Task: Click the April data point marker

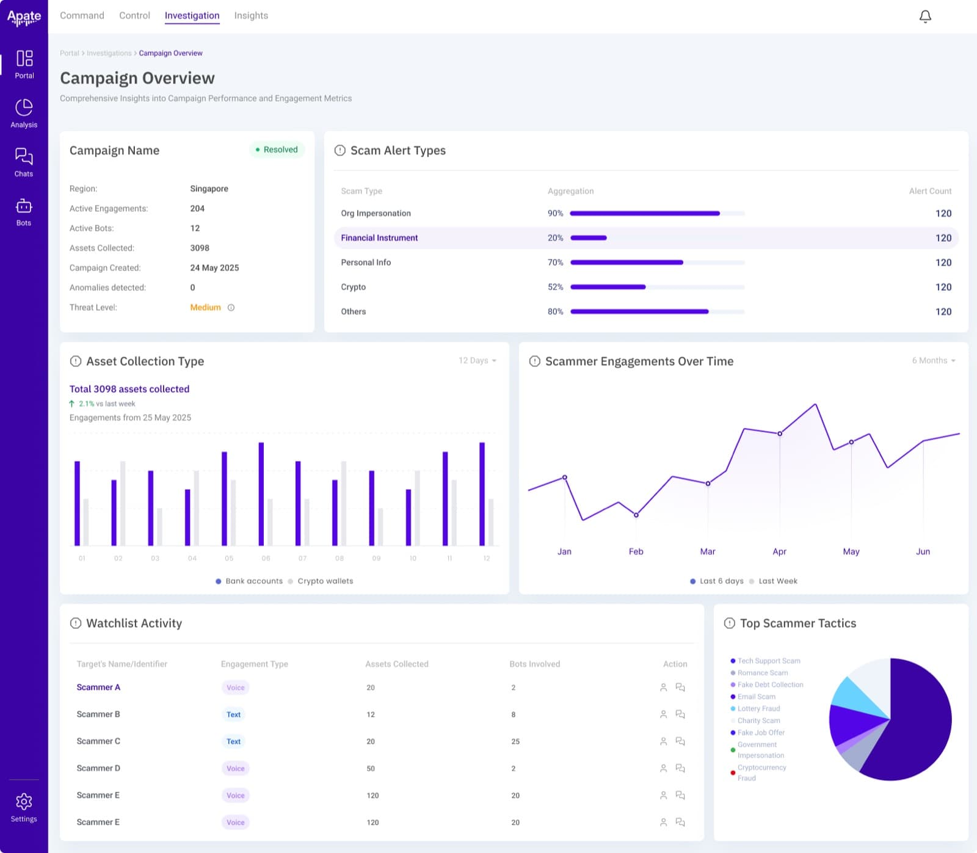Action: point(780,434)
